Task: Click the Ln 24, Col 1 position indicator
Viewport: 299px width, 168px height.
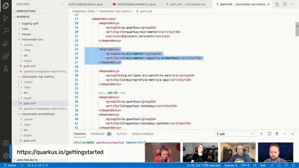Action: (204, 165)
